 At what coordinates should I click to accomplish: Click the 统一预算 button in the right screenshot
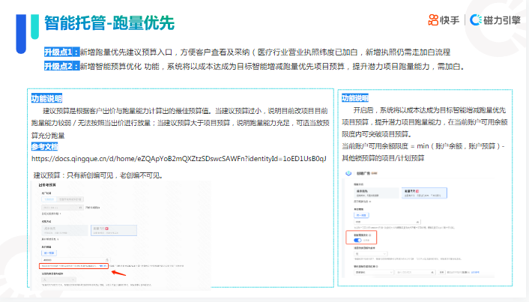tap(361, 215)
